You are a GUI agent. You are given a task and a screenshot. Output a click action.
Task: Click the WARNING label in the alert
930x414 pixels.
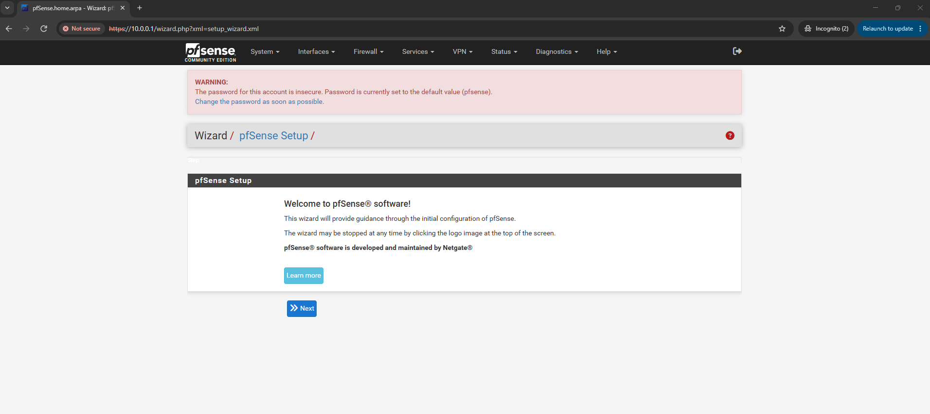coord(211,82)
